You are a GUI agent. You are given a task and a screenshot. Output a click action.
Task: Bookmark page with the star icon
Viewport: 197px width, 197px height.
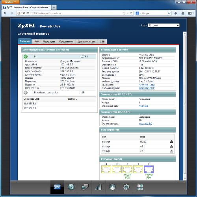click(124, 13)
